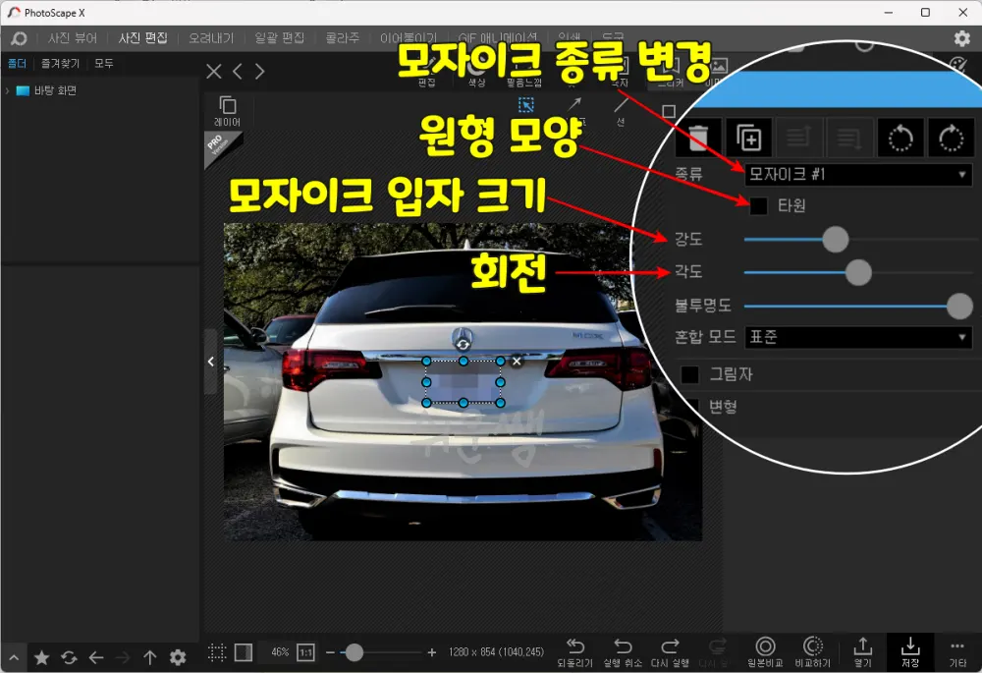Click the 비교하기 compare icon

[x=812, y=651]
